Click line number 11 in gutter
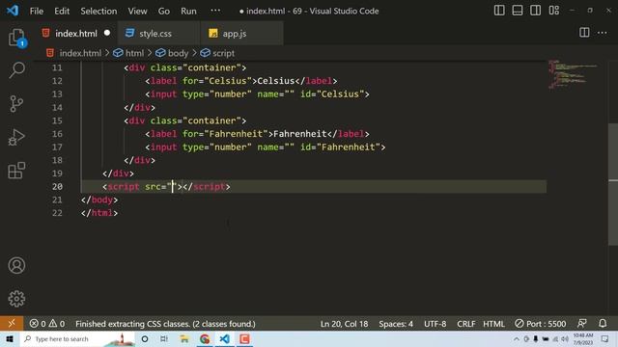 tap(57, 67)
